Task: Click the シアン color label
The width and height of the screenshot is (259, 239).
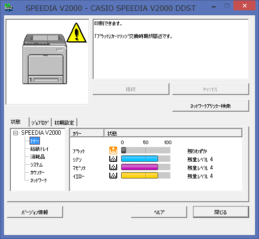Action: point(77,159)
